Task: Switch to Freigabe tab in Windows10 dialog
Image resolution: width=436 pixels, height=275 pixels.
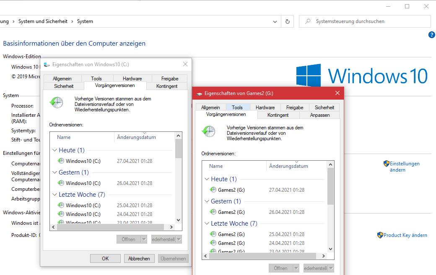Action: pos(170,79)
